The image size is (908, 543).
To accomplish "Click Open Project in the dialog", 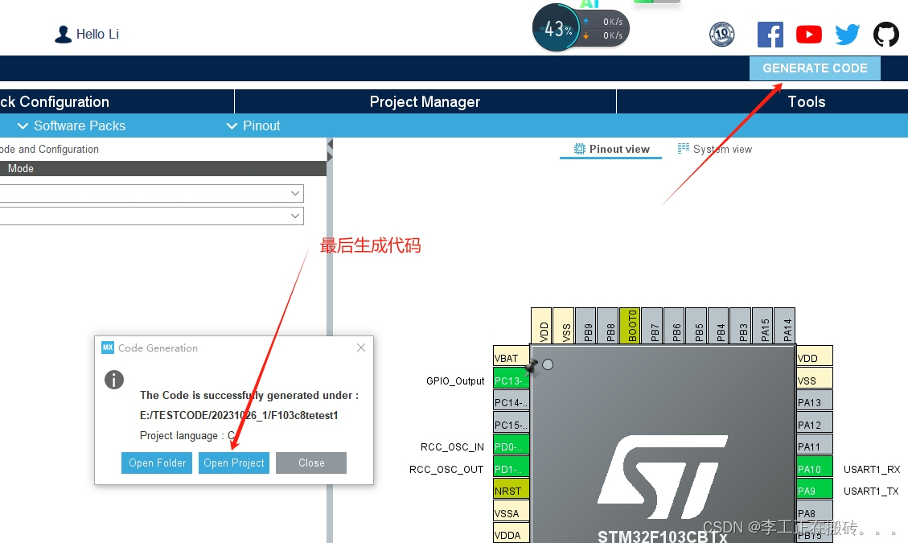I will [233, 463].
